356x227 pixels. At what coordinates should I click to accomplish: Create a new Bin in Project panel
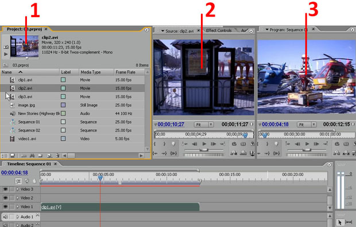[40, 156]
